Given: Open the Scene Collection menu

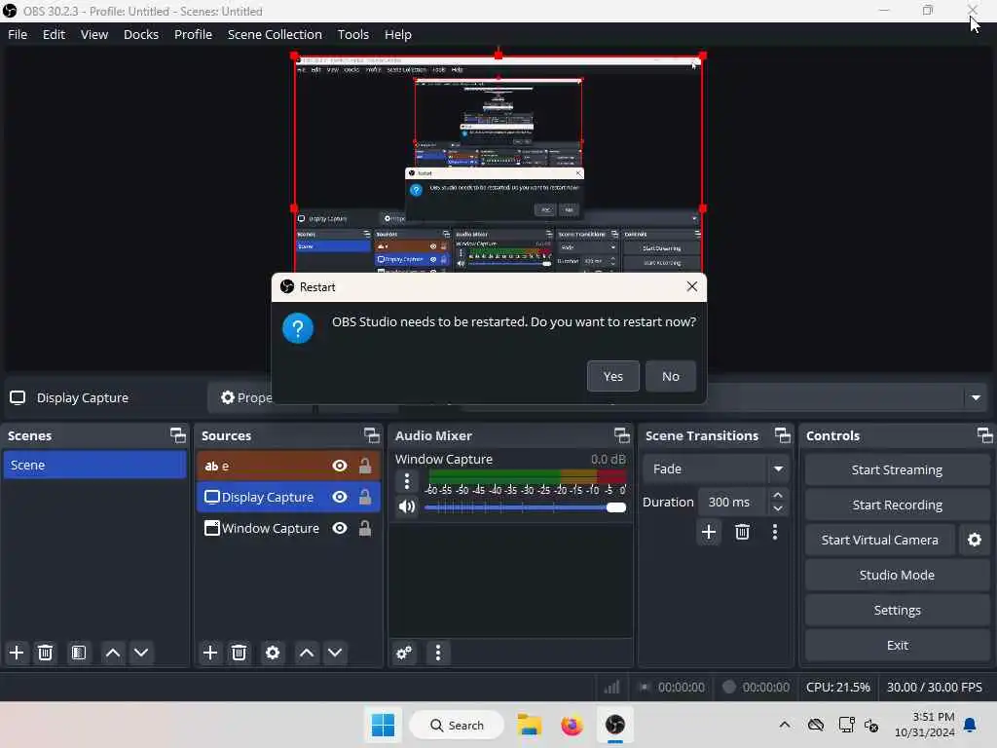Looking at the screenshot, I should (x=275, y=34).
